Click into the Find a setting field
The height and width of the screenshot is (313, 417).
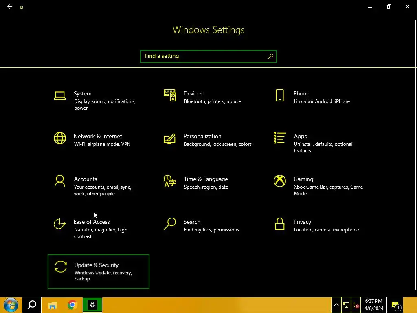[208, 56]
